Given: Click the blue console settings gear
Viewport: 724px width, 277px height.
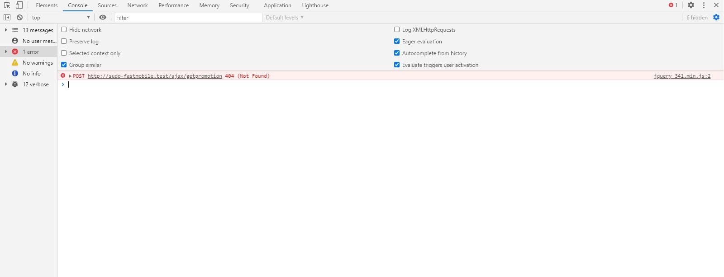Looking at the screenshot, I should coord(716,18).
